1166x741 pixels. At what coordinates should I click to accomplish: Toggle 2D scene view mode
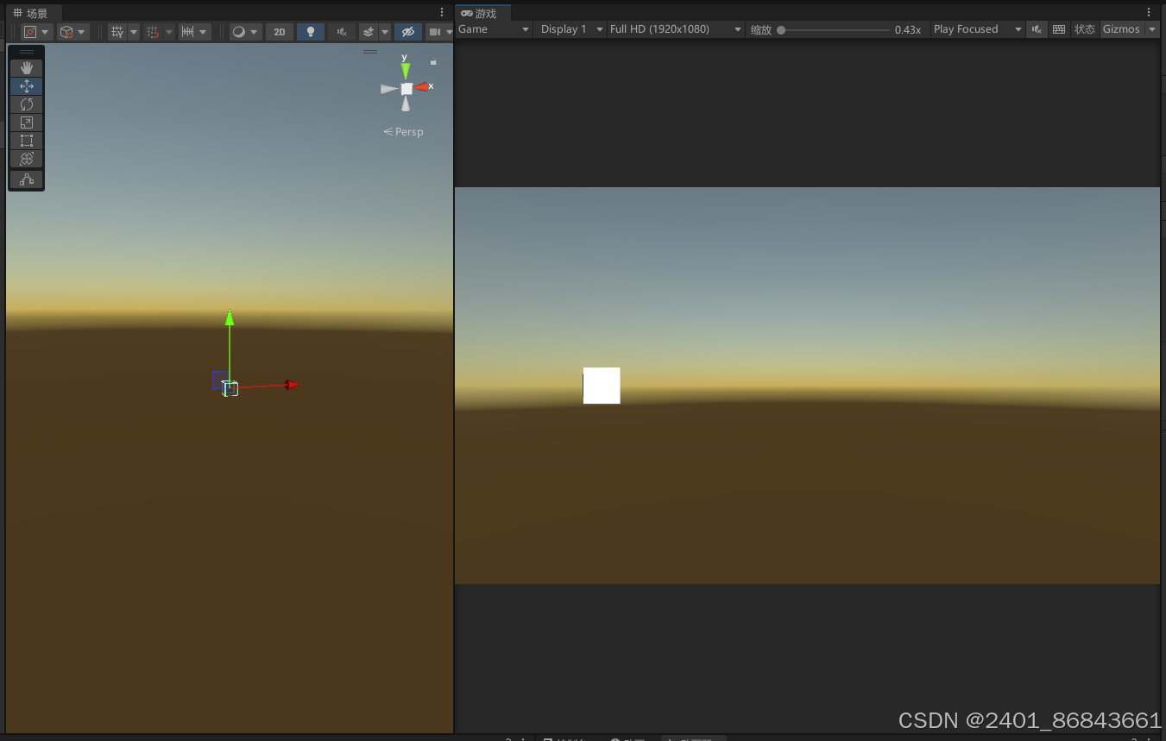pos(279,31)
